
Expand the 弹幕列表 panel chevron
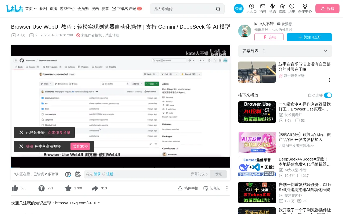[326, 51]
